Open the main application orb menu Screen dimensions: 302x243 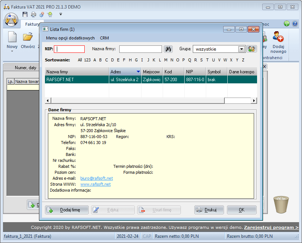[11, 19]
